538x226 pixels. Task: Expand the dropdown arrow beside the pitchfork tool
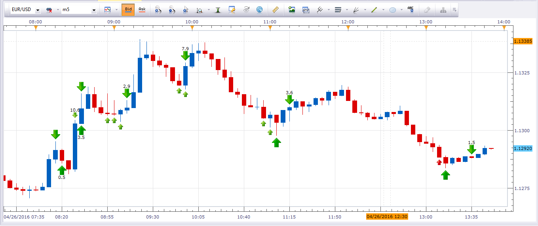[329, 9]
